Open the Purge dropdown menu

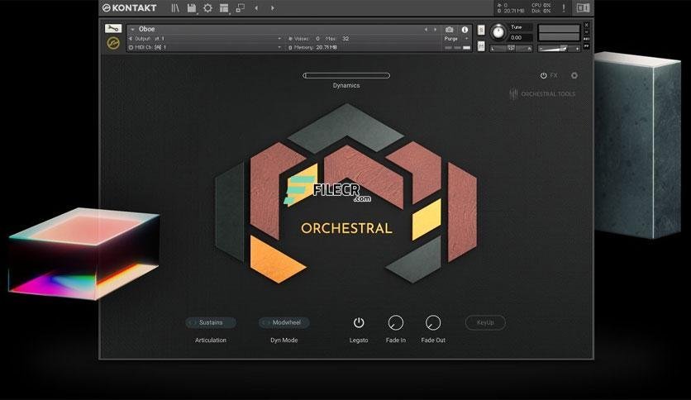click(456, 39)
